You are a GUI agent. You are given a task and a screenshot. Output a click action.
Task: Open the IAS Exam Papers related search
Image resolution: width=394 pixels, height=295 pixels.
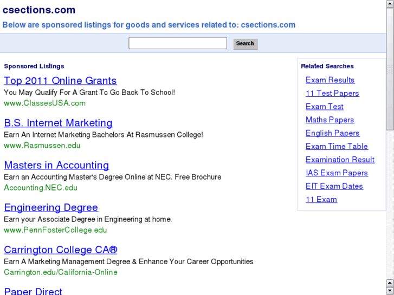[337, 173]
